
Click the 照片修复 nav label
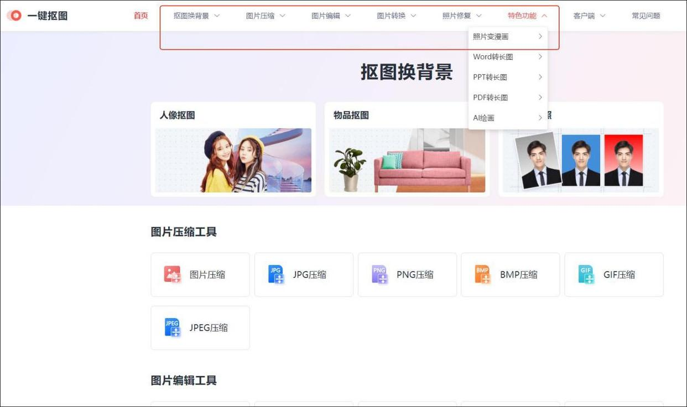pyautogui.click(x=457, y=15)
